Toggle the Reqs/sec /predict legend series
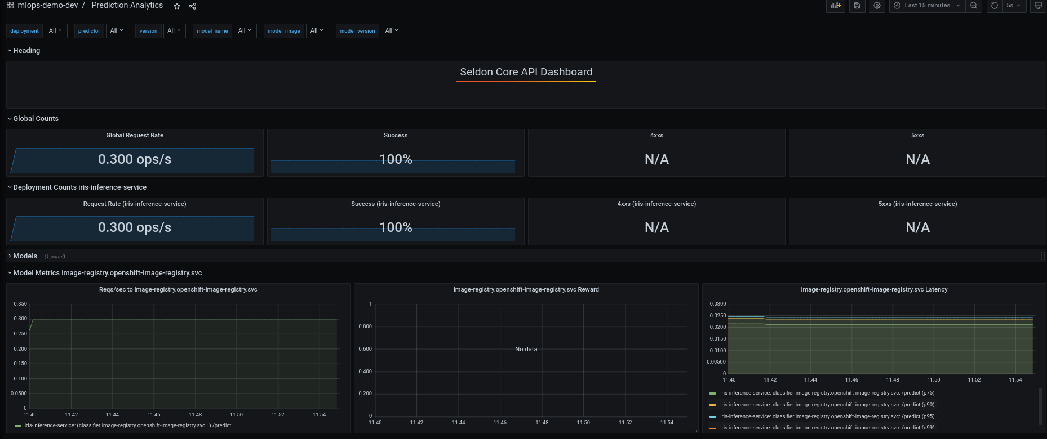The image size is (1047, 439). point(128,425)
